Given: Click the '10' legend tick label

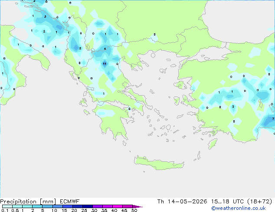Looking at the screenshot, I should point(54,210).
